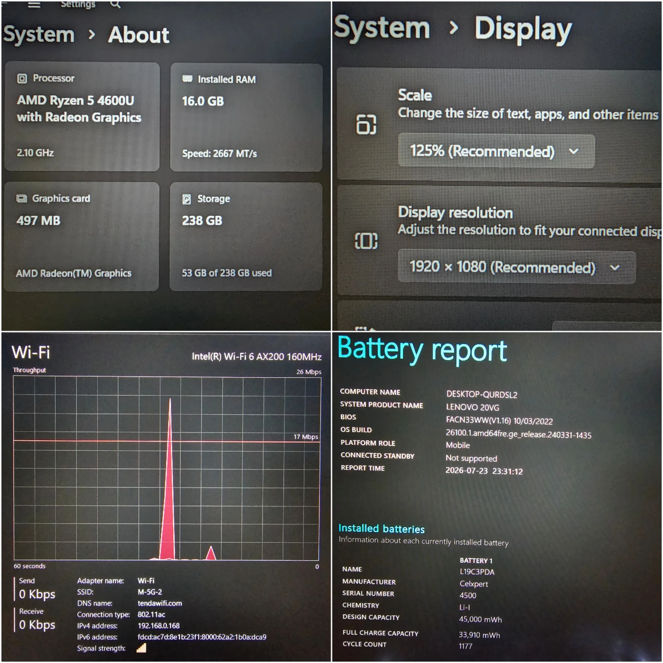Click the Connection type value 802.11ac
663x663 pixels.
pos(151,615)
